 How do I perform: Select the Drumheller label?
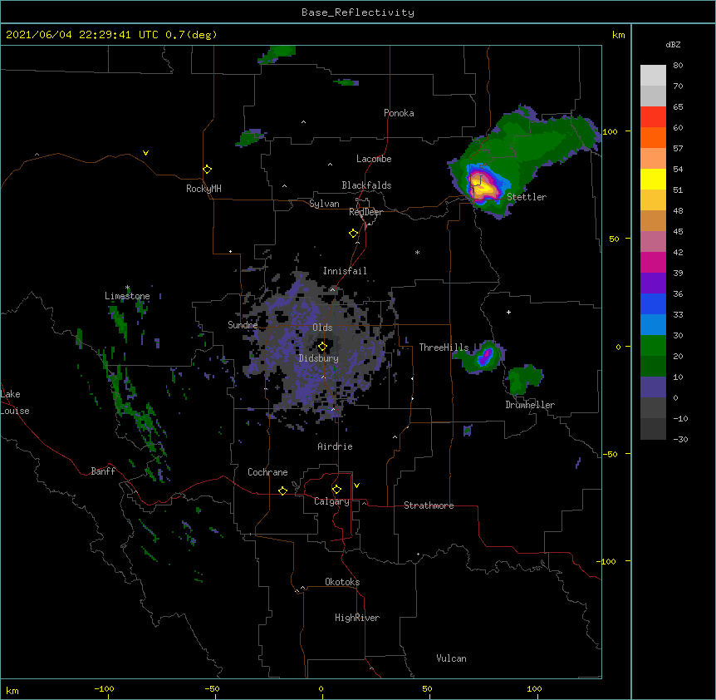(x=530, y=405)
